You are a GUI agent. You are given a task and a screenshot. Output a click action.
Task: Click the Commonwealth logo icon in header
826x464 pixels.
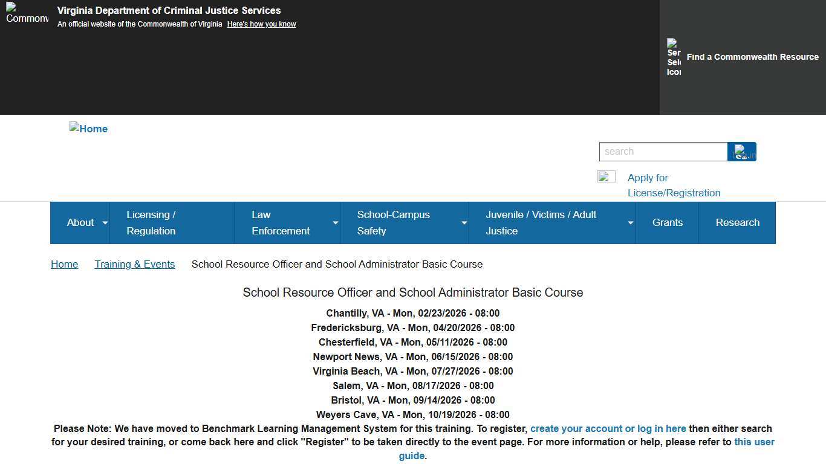coord(27,13)
